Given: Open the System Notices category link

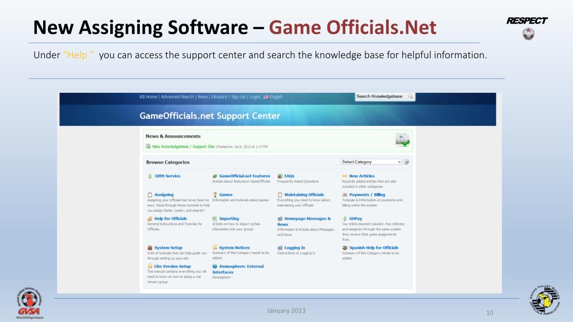Looking at the screenshot, I should click(234, 248).
